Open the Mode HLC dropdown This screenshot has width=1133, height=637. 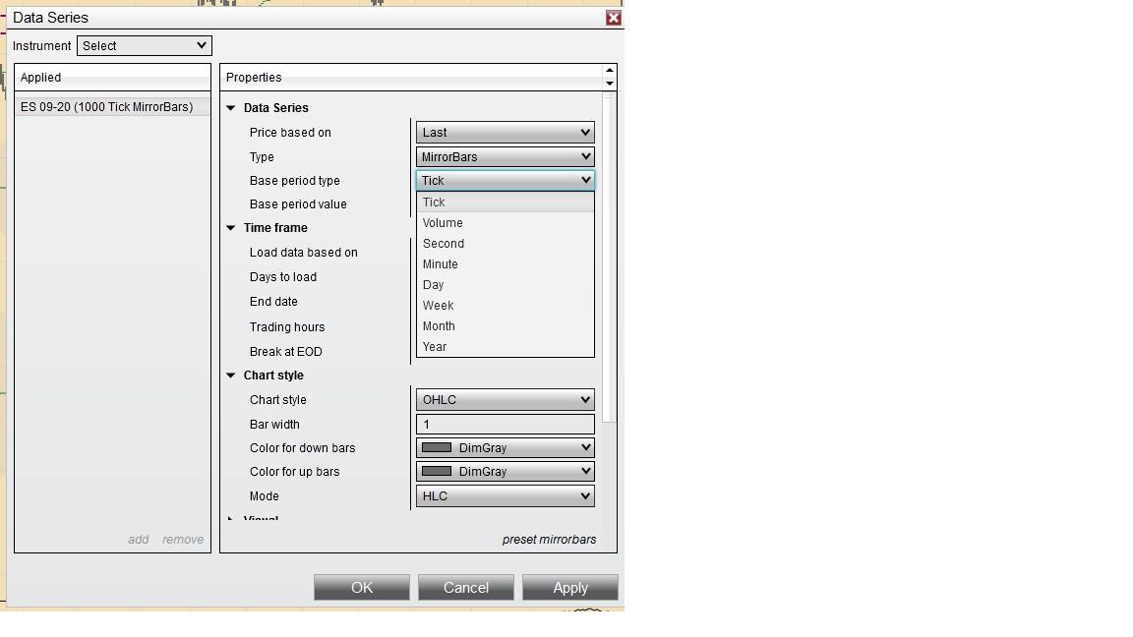[x=506, y=496]
